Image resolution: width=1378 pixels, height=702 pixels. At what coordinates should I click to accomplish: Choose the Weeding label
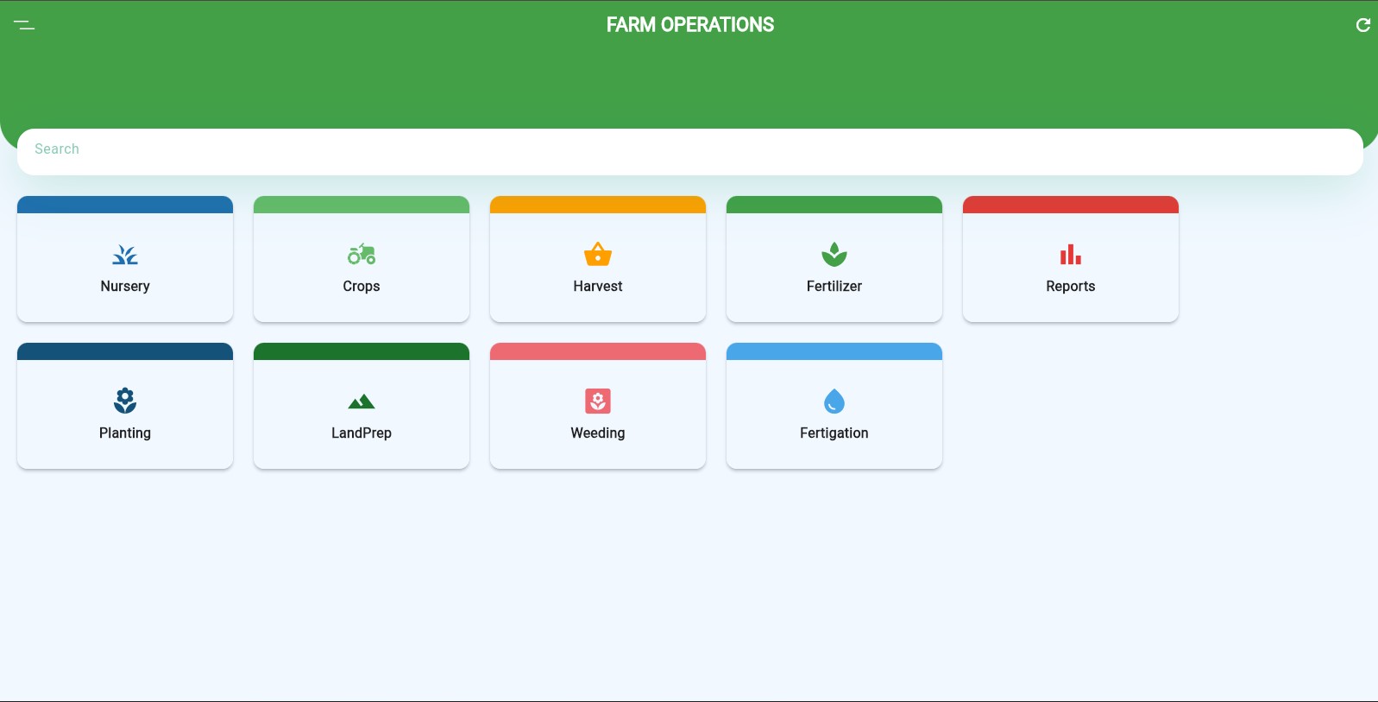(x=598, y=433)
